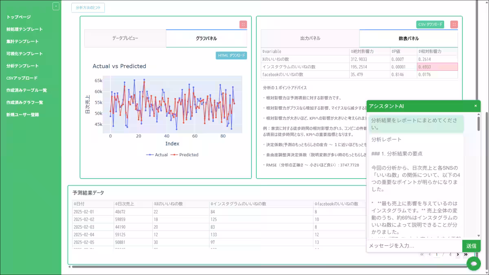Click the round green chat bubble icon
The height and width of the screenshot is (275, 489).
pos(474,263)
